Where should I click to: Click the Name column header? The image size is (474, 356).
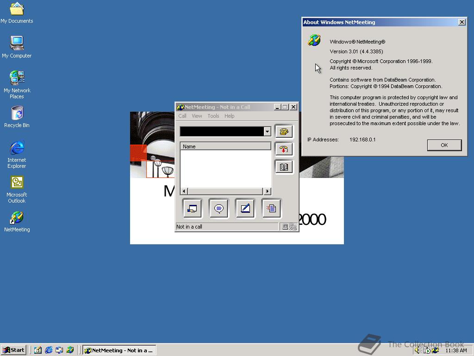click(225, 146)
